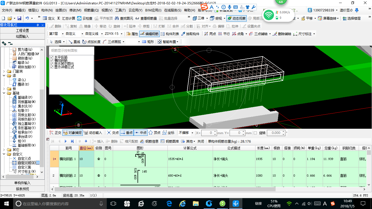Toggle 中点 midpoint snap
Image resolution: width=372 pixels, height=209 pixels.
[x=141, y=133]
